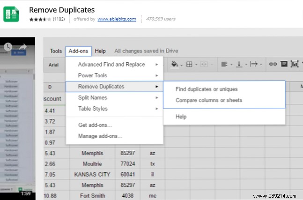This screenshot has width=303, height=200.
Task: Open the Help menu in the menu bar
Action: click(100, 51)
